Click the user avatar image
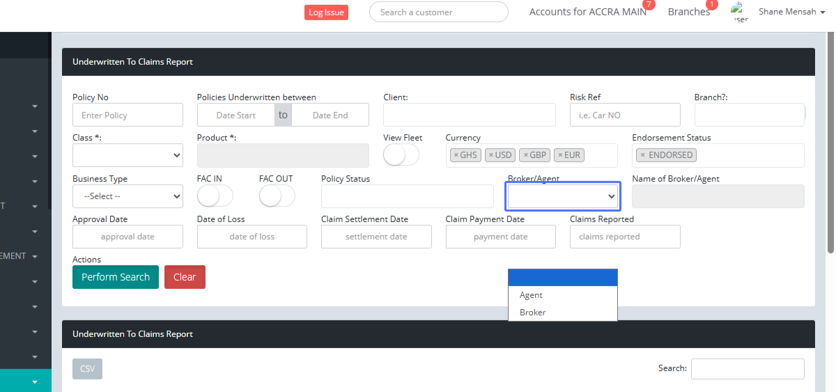Image resolution: width=836 pixels, height=392 pixels. pyautogui.click(x=740, y=12)
